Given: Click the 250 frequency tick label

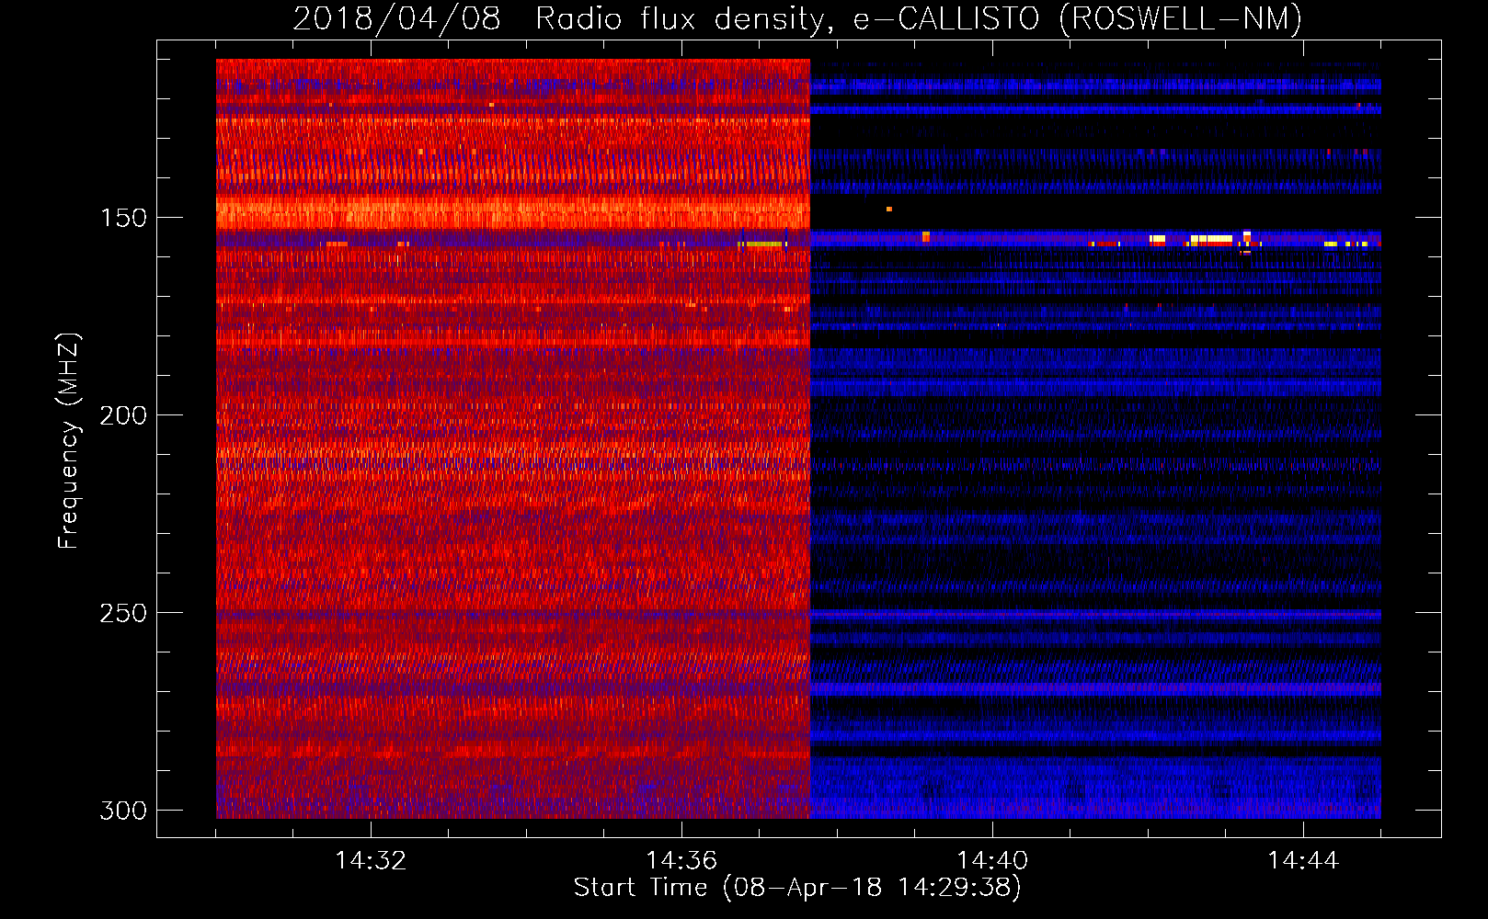Looking at the screenshot, I should pos(123,613).
